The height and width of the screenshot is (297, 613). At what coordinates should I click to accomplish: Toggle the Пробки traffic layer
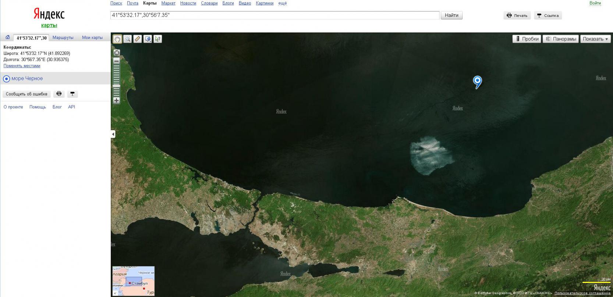(527, 39)
